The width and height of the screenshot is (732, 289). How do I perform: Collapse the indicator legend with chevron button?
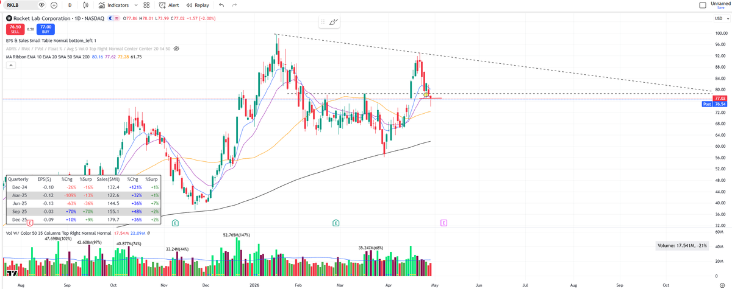pyautogui.click(x=10, y=66)
